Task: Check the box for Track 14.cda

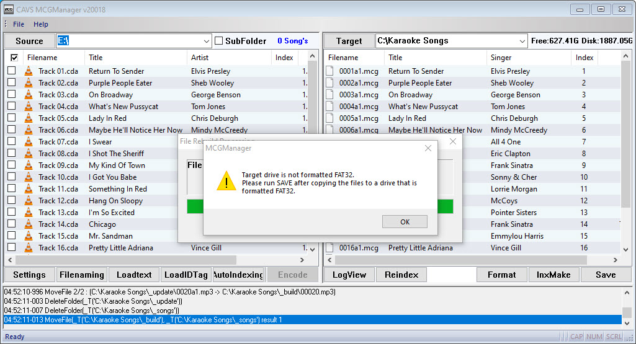Action: point(11,223)
